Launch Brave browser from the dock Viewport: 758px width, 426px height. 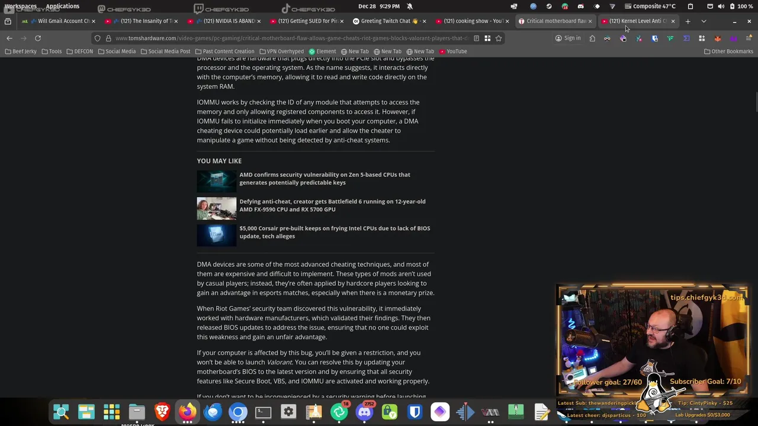click(x=162, y=412)
